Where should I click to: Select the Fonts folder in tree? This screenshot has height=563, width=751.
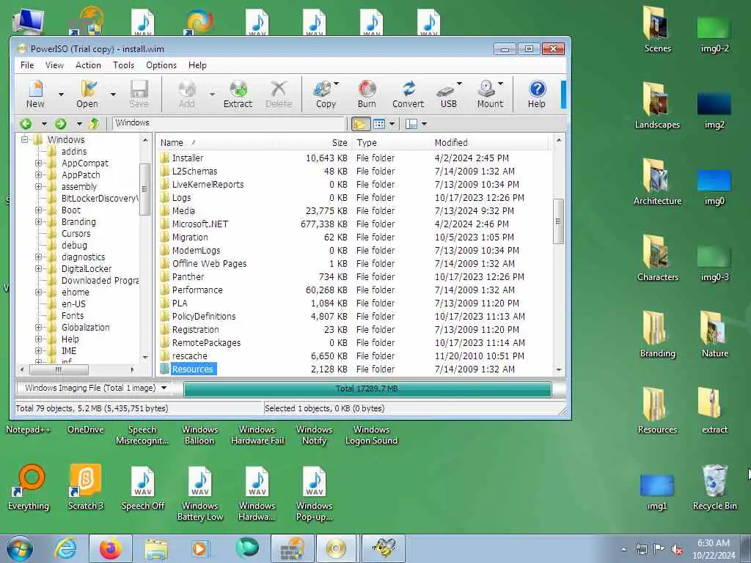click(73, 315)
